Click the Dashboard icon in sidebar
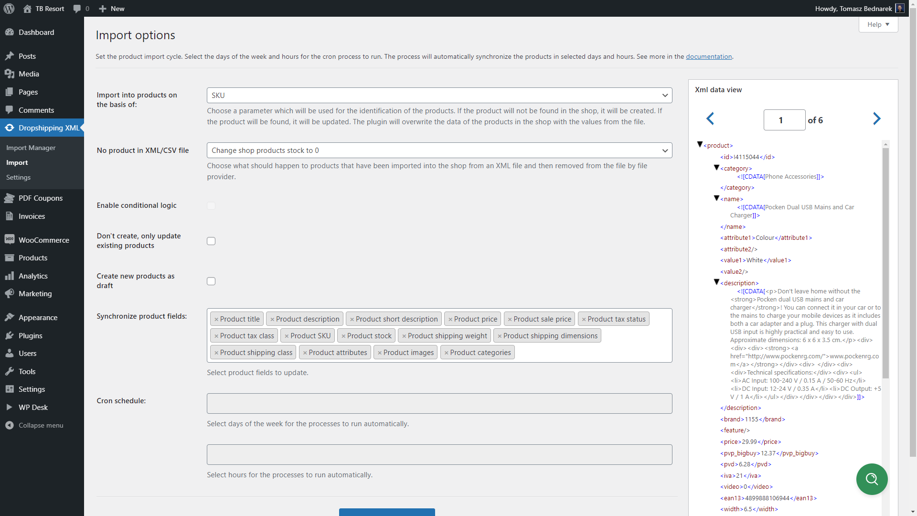The image size is (917, 516). coord(11,32)
